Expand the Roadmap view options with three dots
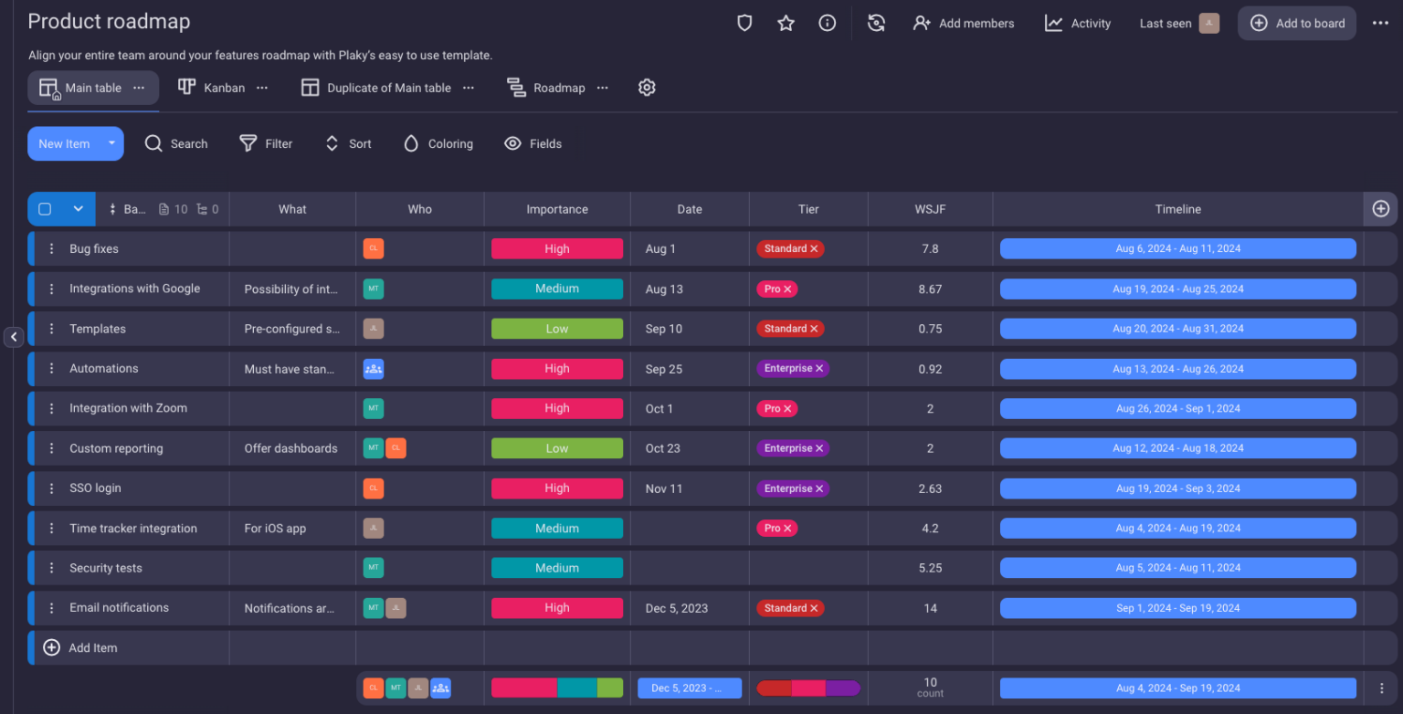The image size is (1403, 714). (602, 88)
